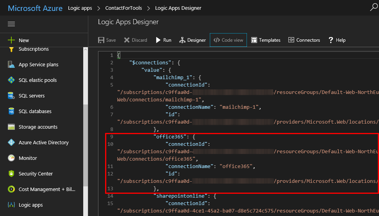Open Azure Active Directory in sidebar

coord(43,142)
